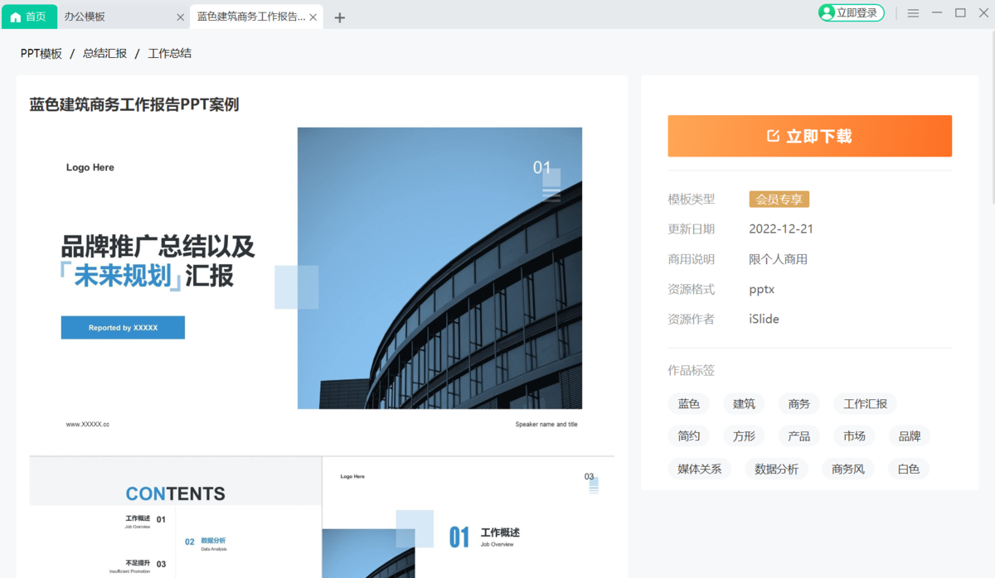Open the PPT模板 breadcrumb link
This screenshot has height=578, width=995.
coord(41,53)
